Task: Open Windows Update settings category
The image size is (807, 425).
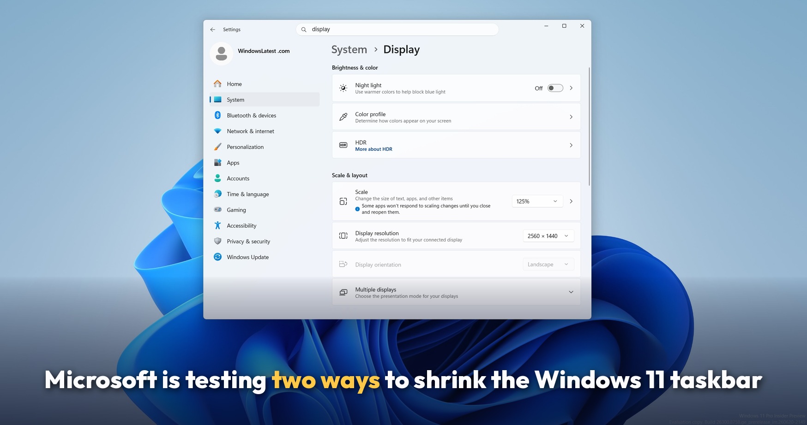Action: point(265,257)
